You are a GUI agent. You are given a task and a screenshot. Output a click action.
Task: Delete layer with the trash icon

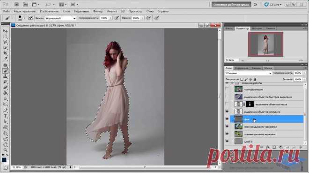tap(300, 147)
